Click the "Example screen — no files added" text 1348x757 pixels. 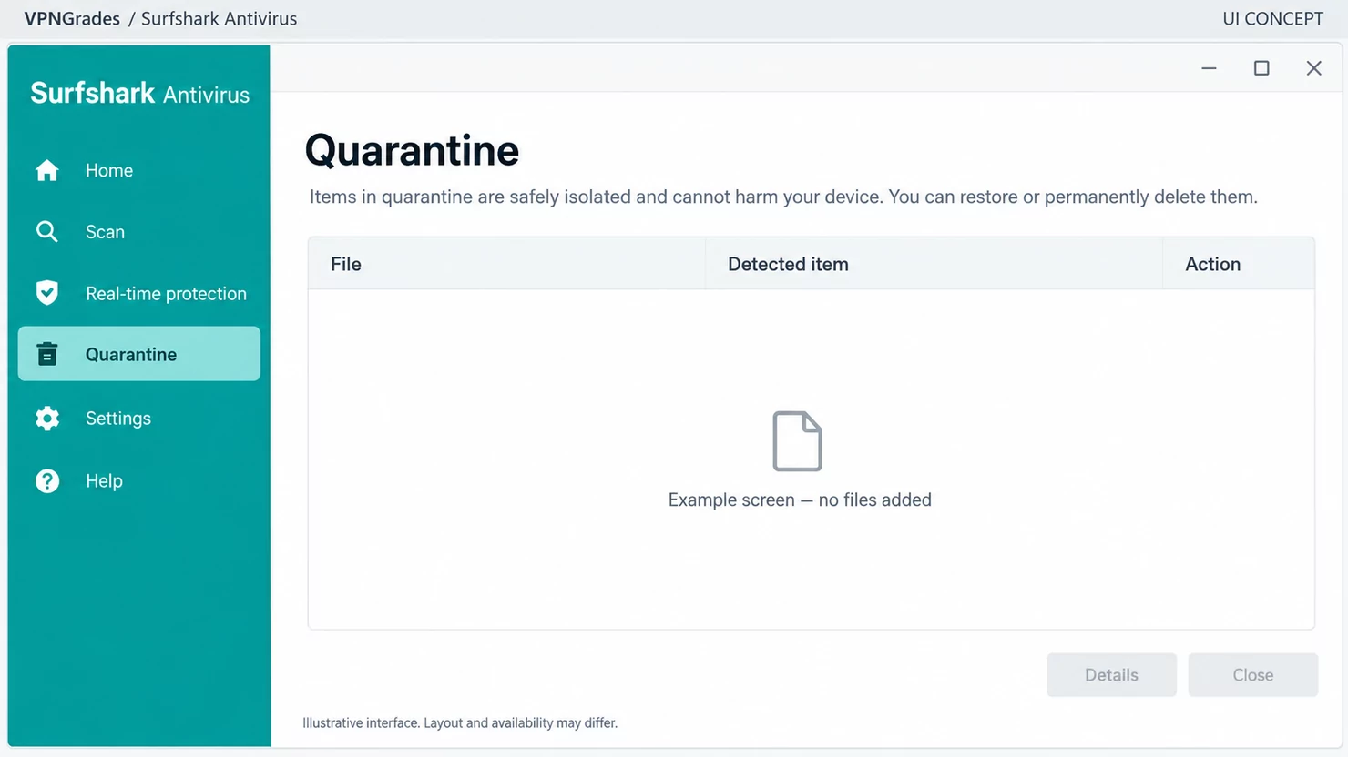coord(800,500)
